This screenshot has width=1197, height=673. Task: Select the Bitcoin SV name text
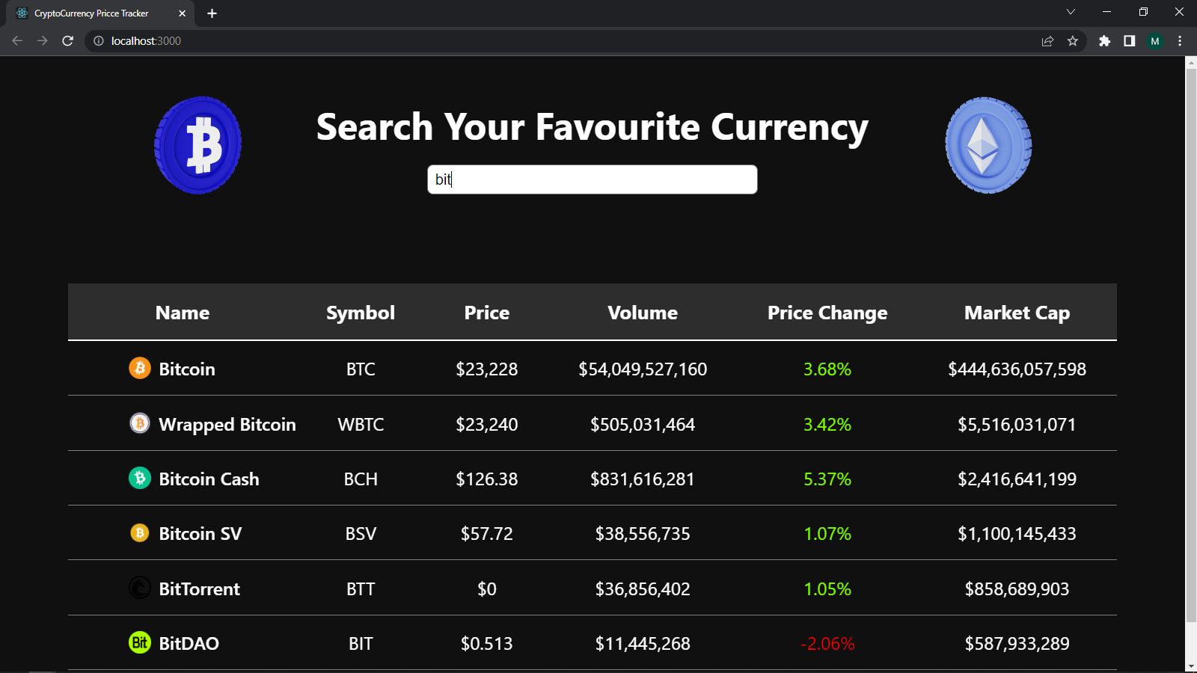200,533
